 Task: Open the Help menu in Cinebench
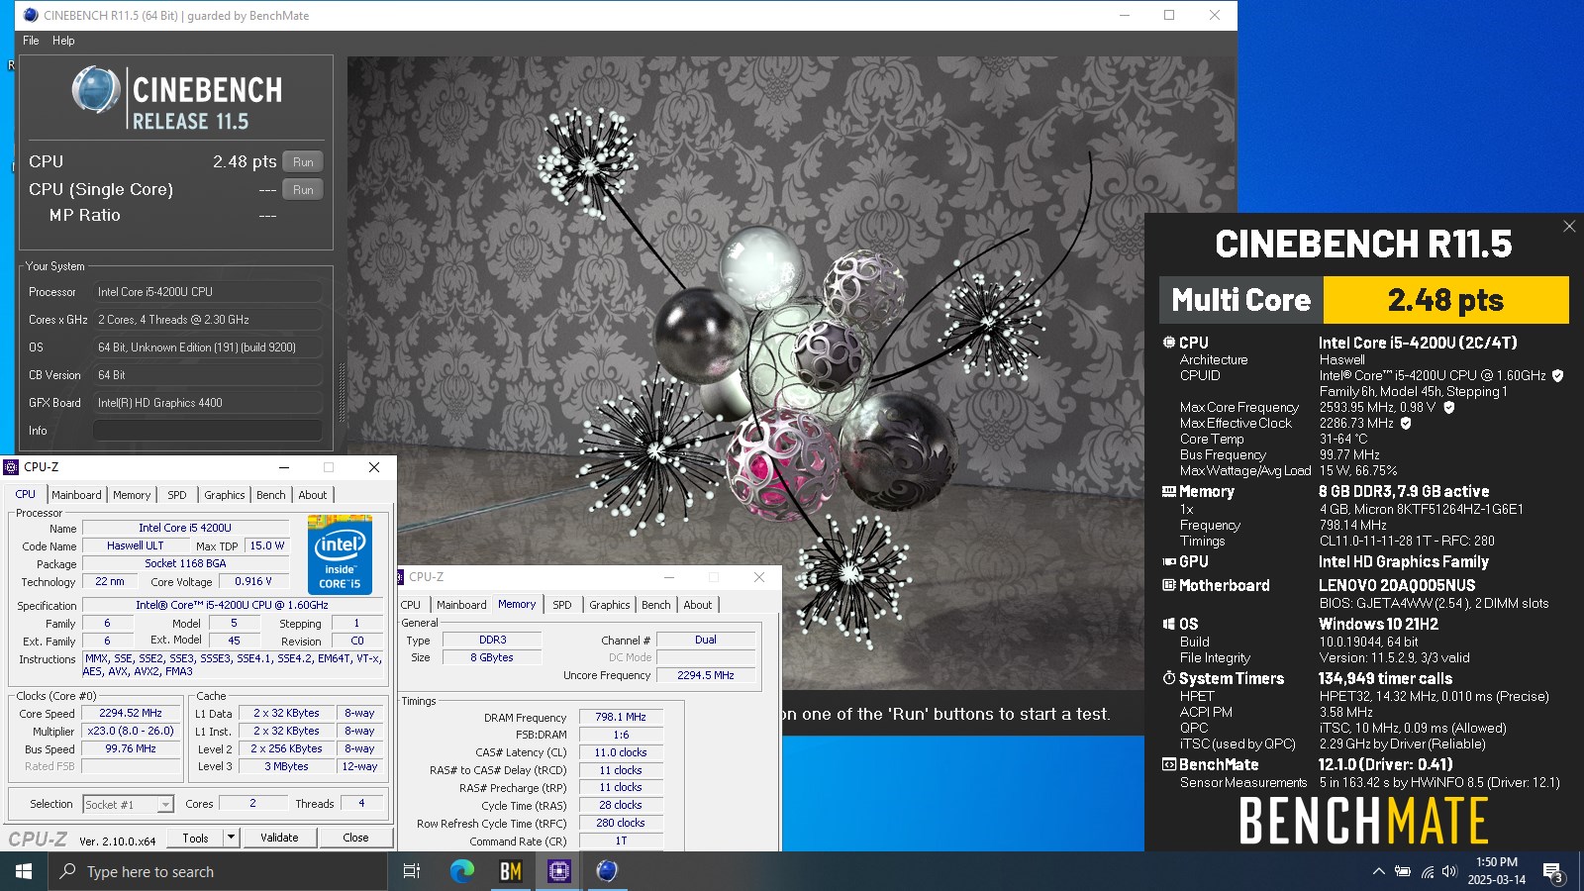click(63, 41)
